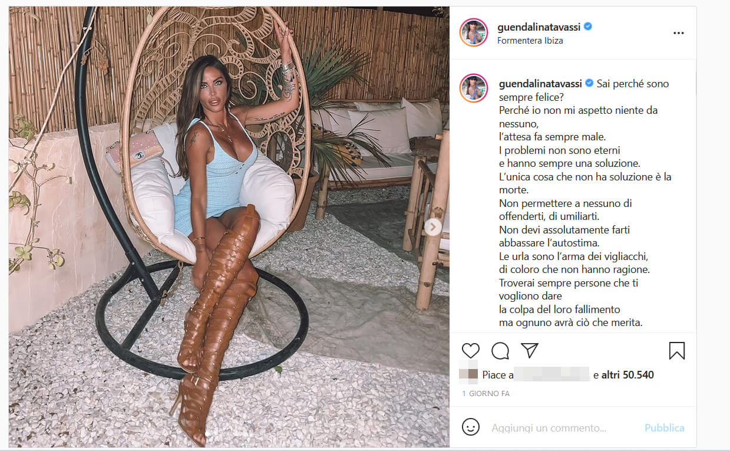View altri 50.540 likes list
730x451 pixels.
pyautogui.click(x=627, y=374)
